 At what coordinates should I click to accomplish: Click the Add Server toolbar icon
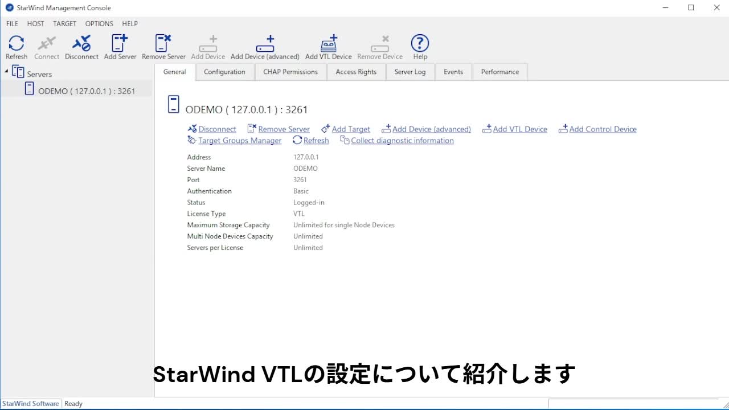pos(120,43)
